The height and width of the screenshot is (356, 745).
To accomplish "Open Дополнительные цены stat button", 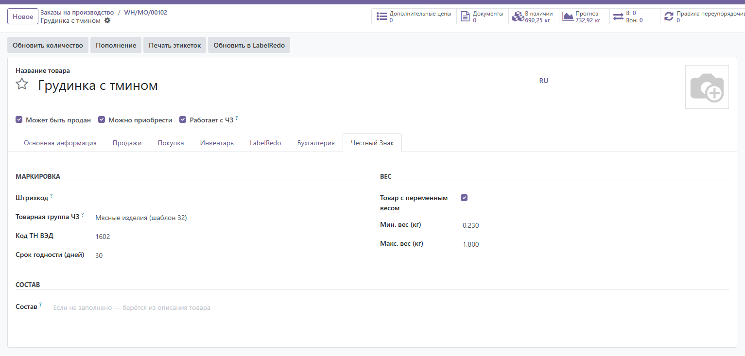I will [x=414, y=17].
